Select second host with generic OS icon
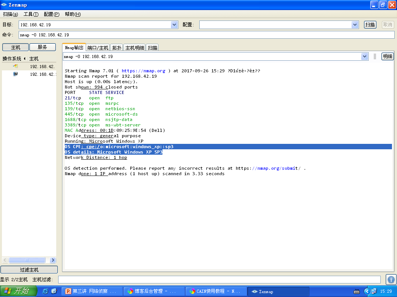This screenshot has width=397, height=297. click(x=16, y=74)
